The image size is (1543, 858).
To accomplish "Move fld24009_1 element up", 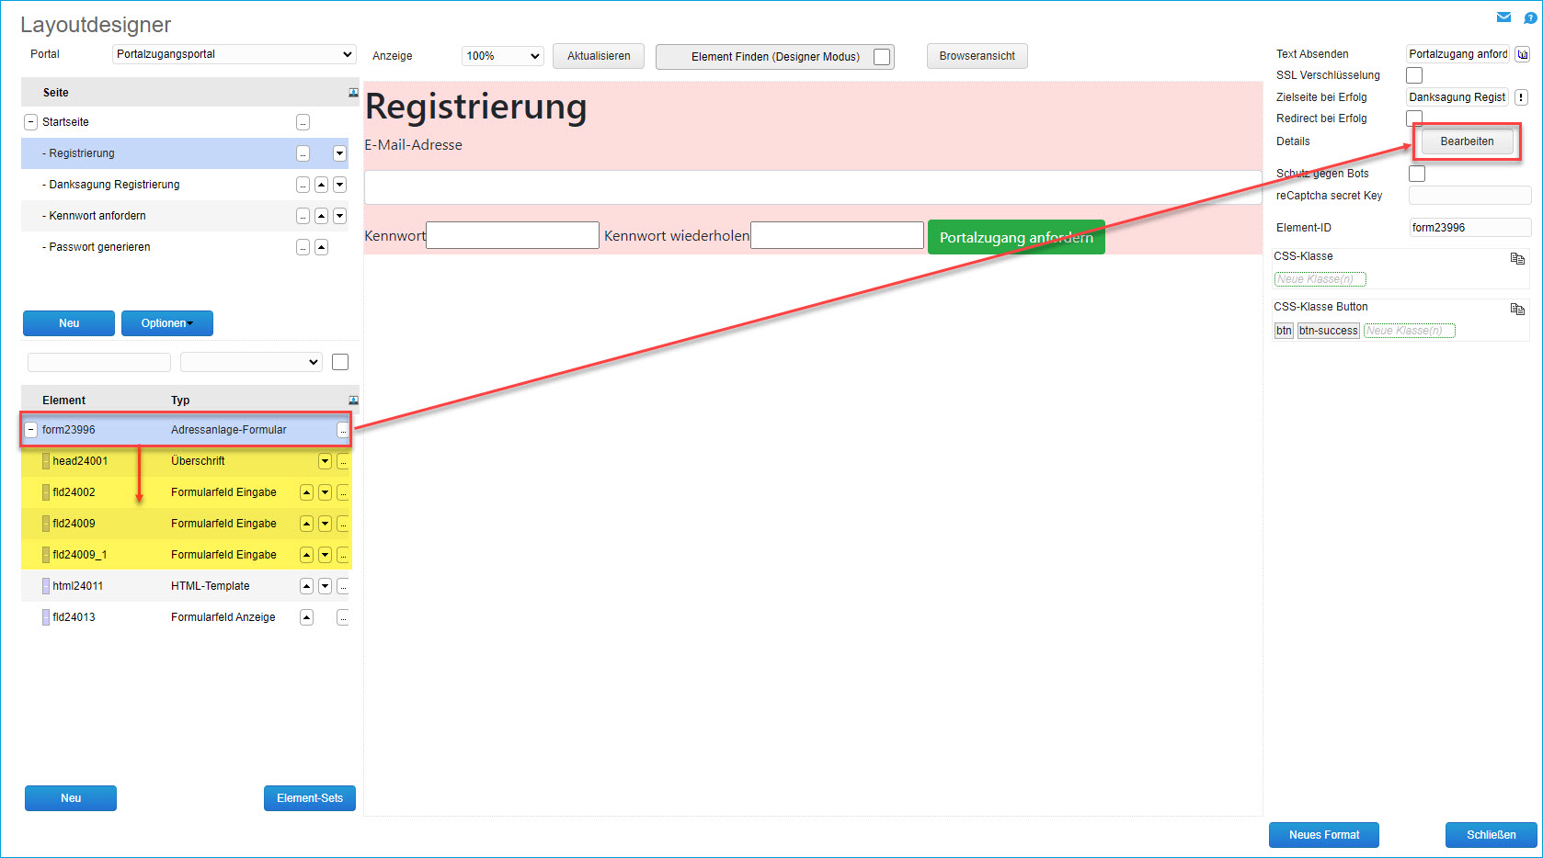I will [306, 555].
